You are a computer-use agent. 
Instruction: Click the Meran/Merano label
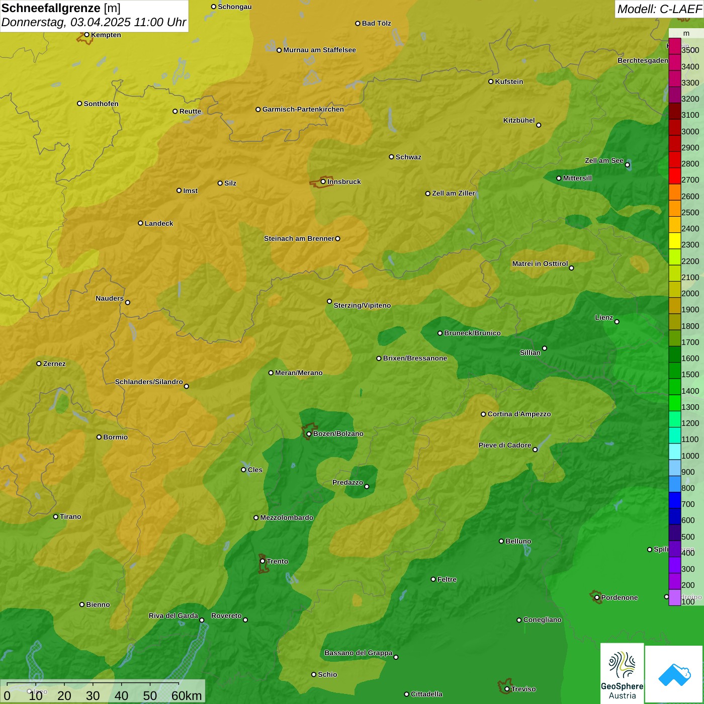[x=299, y=373]
